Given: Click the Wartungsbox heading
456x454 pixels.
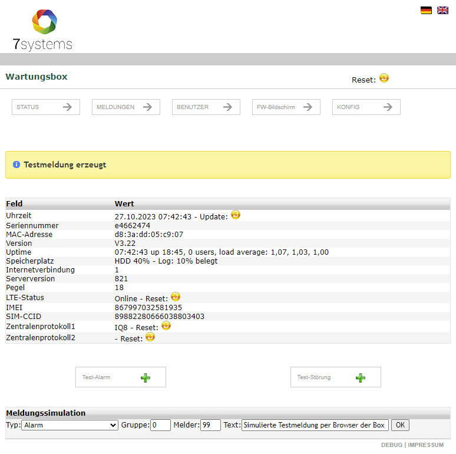Looking at the screenshot, I should [37, 77].
